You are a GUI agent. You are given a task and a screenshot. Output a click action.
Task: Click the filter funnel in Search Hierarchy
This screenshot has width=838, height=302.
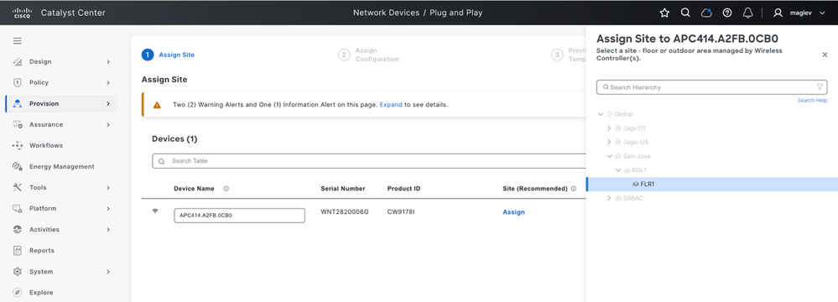pyautogui.click(x=820, y=86)
